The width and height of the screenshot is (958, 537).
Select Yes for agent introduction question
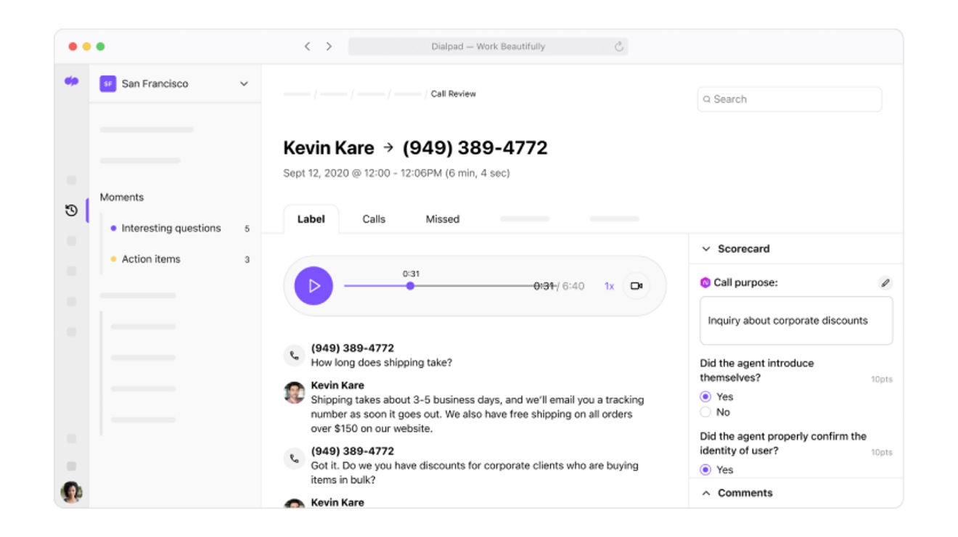pyautogui.click(x=705, y=396)
